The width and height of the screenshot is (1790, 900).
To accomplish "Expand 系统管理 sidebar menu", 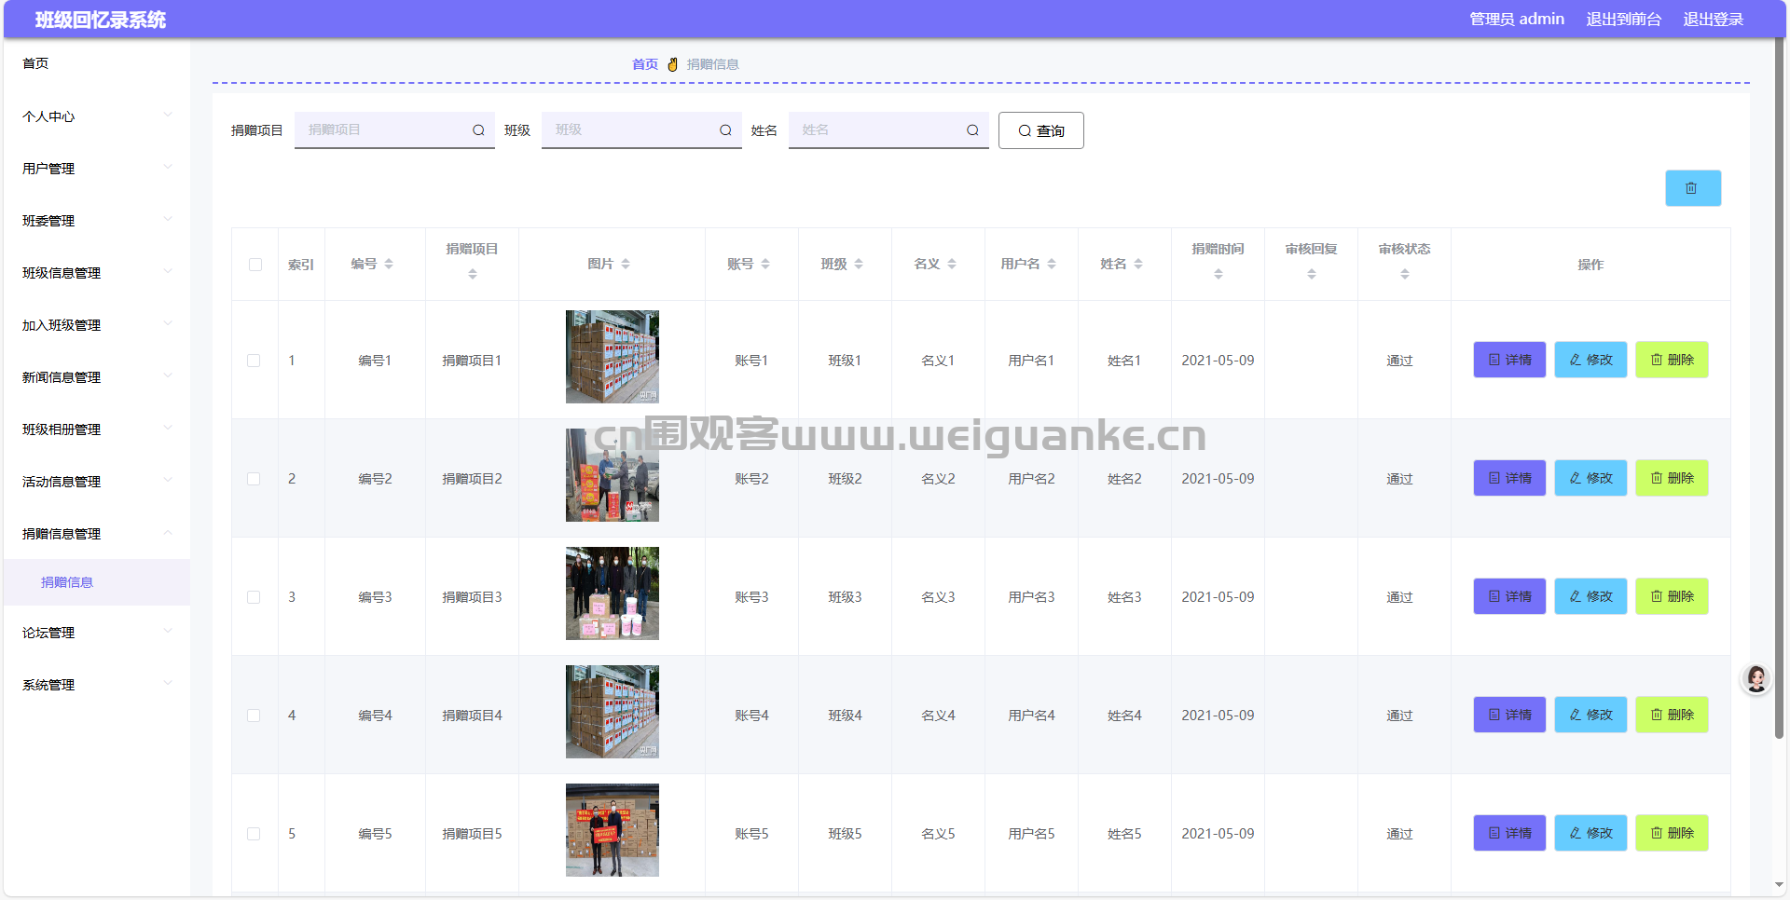I will coord(97,685).
